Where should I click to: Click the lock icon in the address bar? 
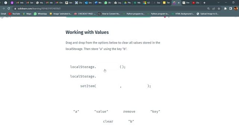(15, 9)
